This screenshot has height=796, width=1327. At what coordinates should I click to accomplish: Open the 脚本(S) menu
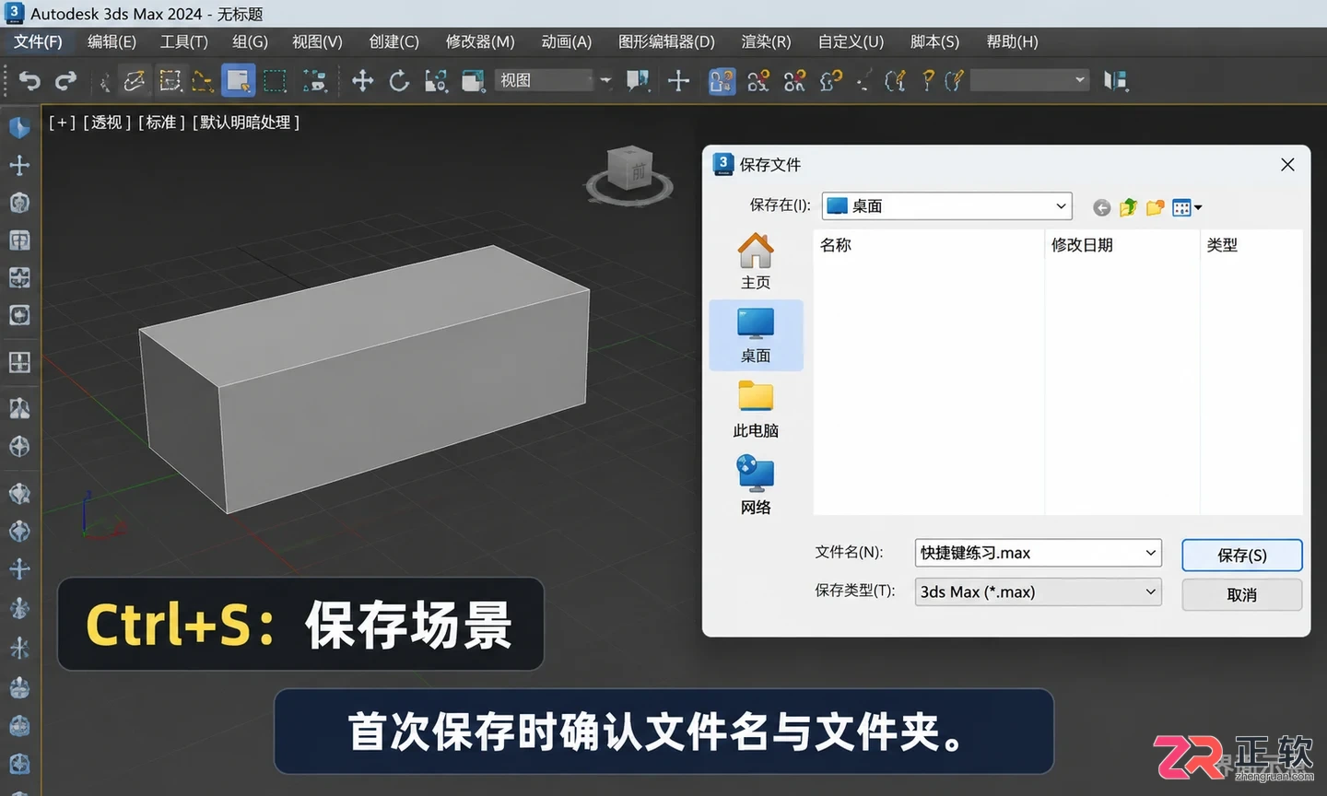click(934, 41)
